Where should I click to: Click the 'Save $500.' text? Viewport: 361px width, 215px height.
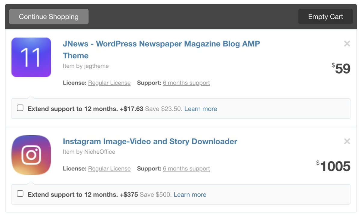[x=156, y=195]
